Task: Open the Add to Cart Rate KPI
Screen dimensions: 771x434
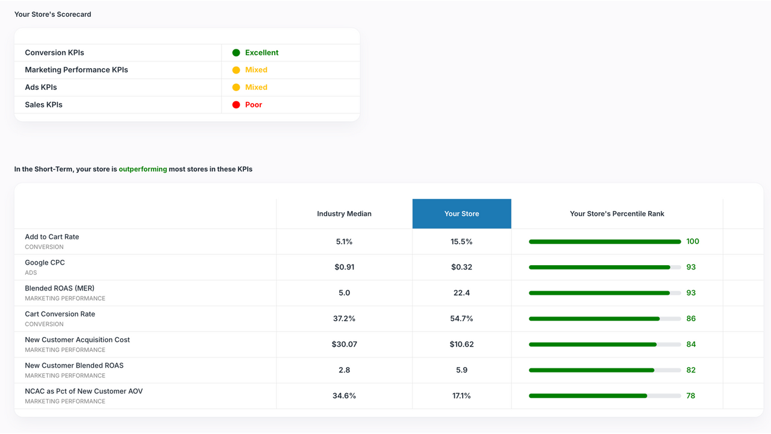Action: coord(52,236)
